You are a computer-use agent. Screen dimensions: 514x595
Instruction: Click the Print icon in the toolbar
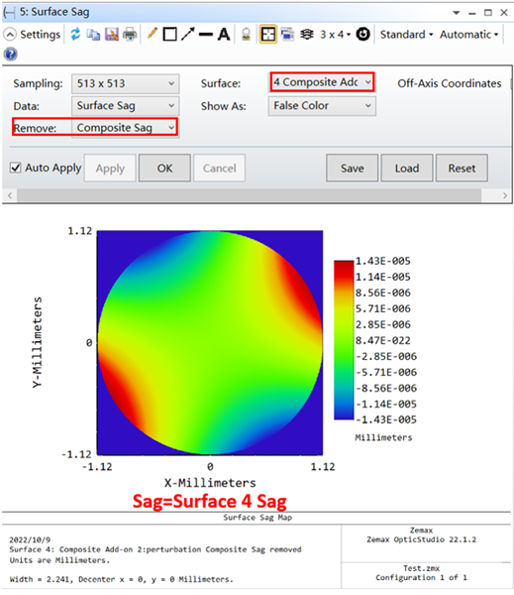tap(130, 35)
